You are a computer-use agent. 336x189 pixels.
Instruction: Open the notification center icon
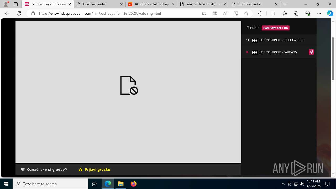coord(328,184)
